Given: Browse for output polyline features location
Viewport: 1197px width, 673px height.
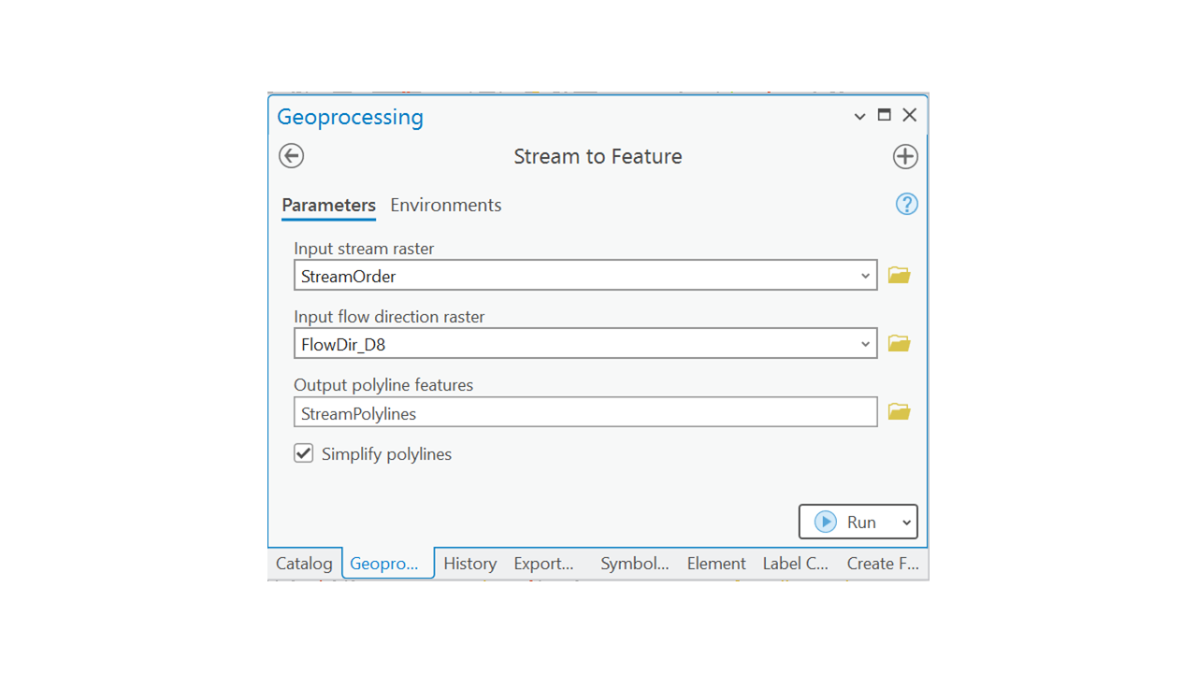Looking at the screenshot, I should tap(899, 412).
